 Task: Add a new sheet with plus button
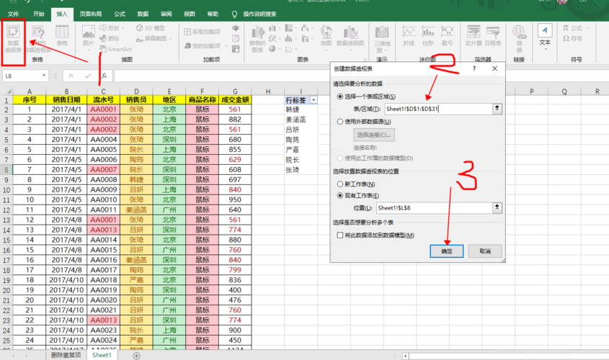pos(136,356)
